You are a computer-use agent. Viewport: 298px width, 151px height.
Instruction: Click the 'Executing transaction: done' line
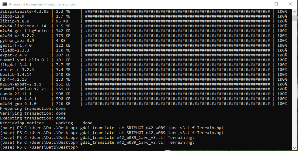(33, 118)
